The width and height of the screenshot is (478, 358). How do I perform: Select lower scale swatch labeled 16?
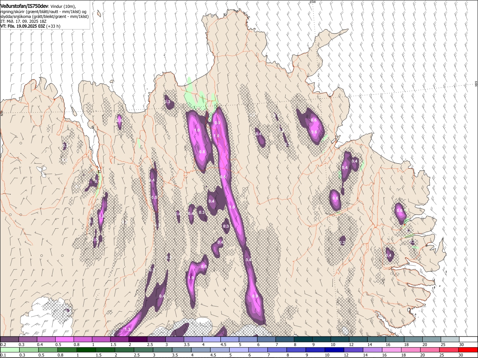coord(391,350)
